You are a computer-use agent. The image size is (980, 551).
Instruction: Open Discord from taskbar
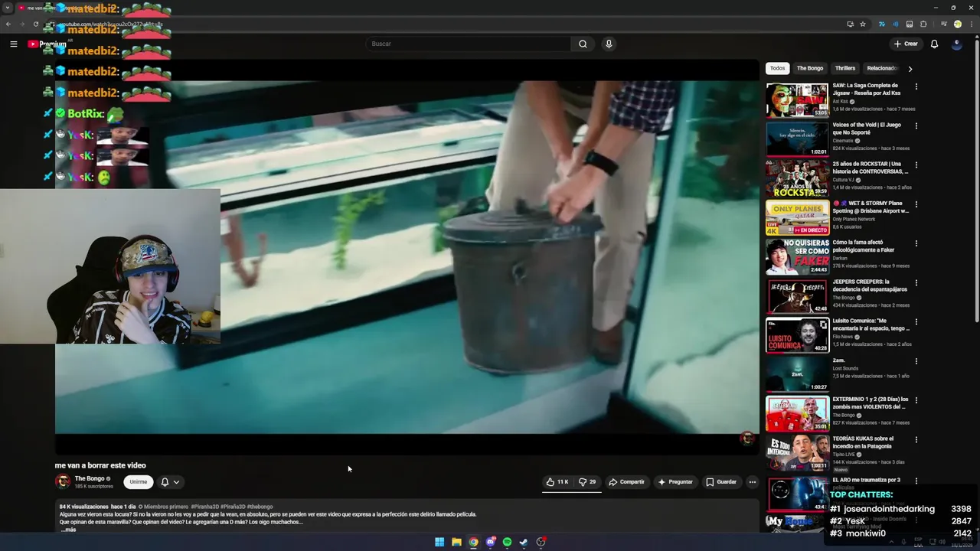click(490, 542)
